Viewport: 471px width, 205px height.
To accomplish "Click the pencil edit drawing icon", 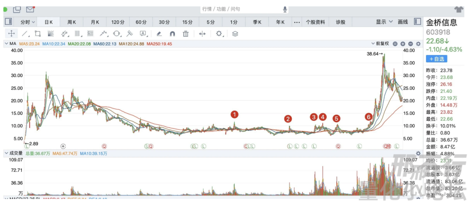I will [159, 34].
